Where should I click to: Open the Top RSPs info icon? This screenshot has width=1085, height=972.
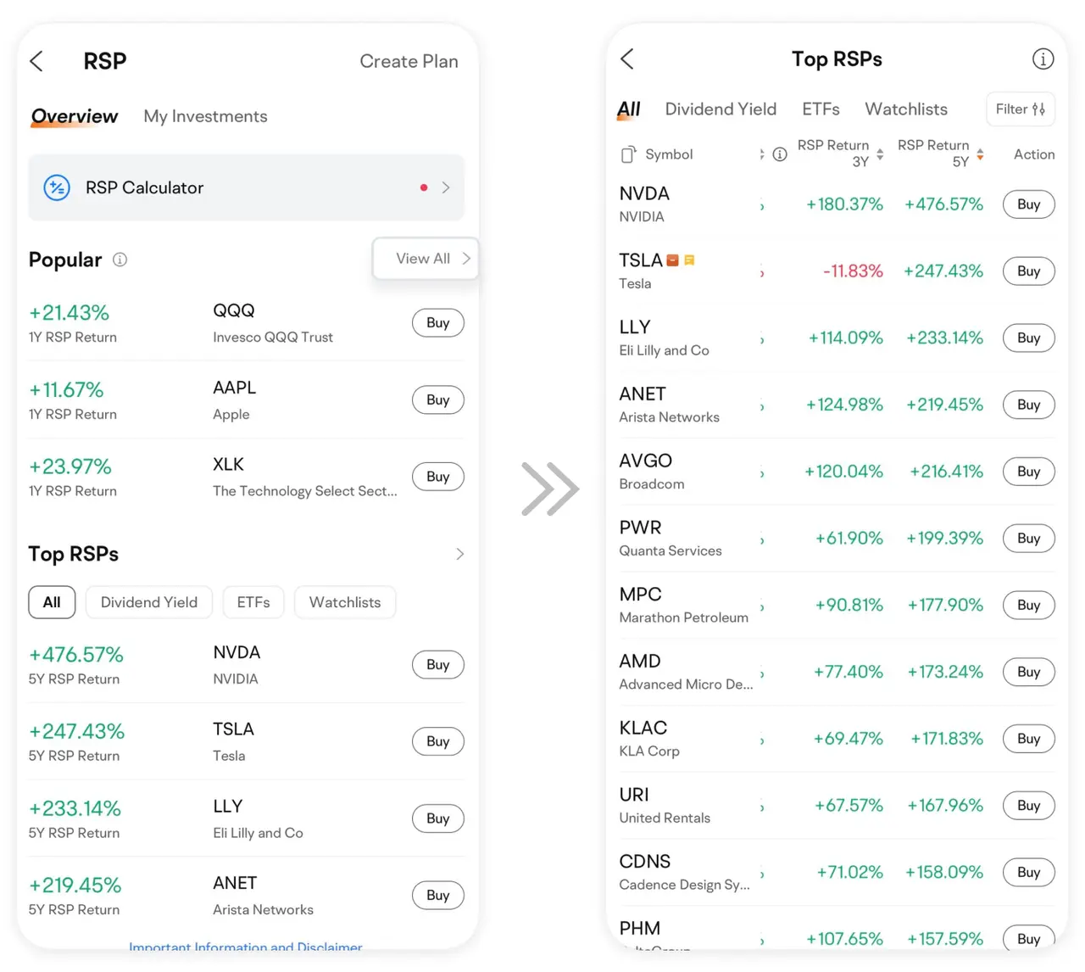click(1043, 59)
